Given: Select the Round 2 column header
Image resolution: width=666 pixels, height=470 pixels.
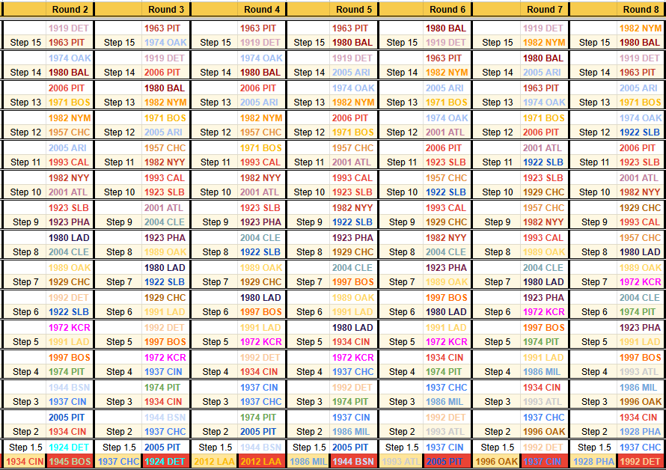Looking at the screenshot, I should click(x=70, y=9).
